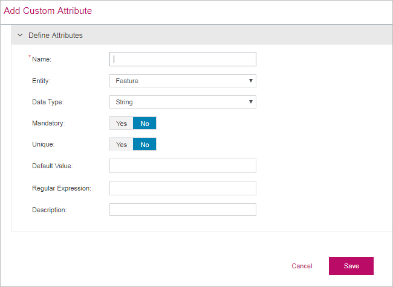Click the Data Type label
The height and width of the screenshot is (287, 393).
click(x=47, y=102)
